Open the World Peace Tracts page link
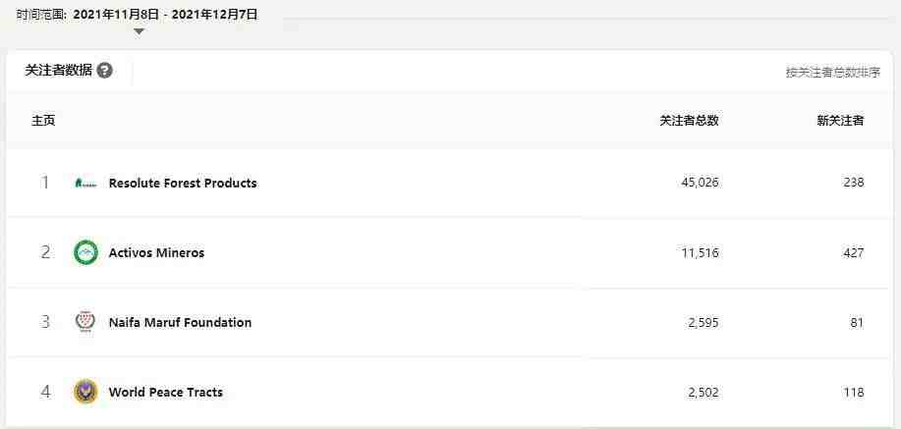Screen dimensions: 901x429 point(165,393)
